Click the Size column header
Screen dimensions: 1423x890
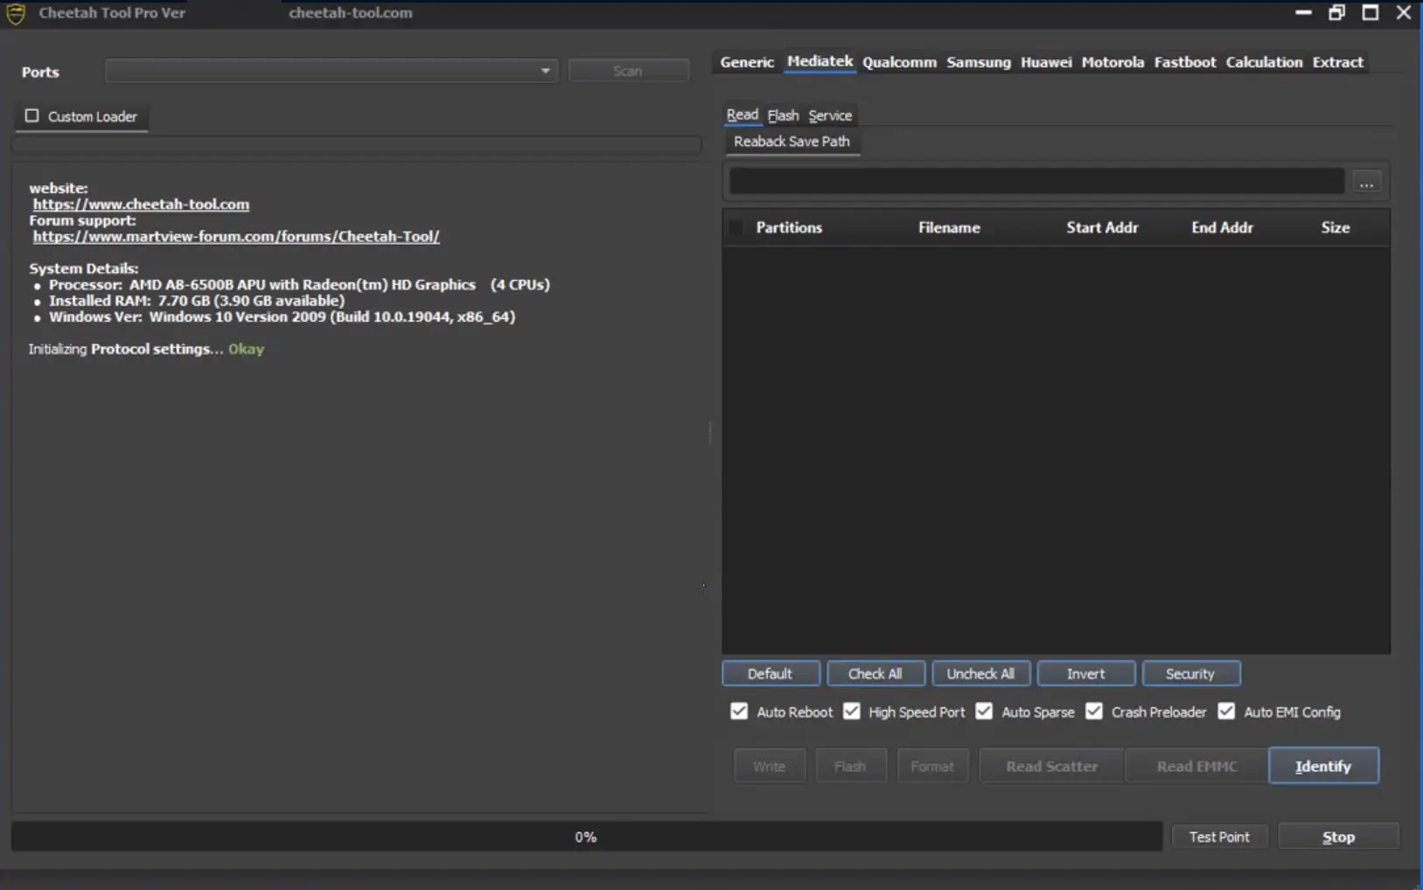point(1335,227)
